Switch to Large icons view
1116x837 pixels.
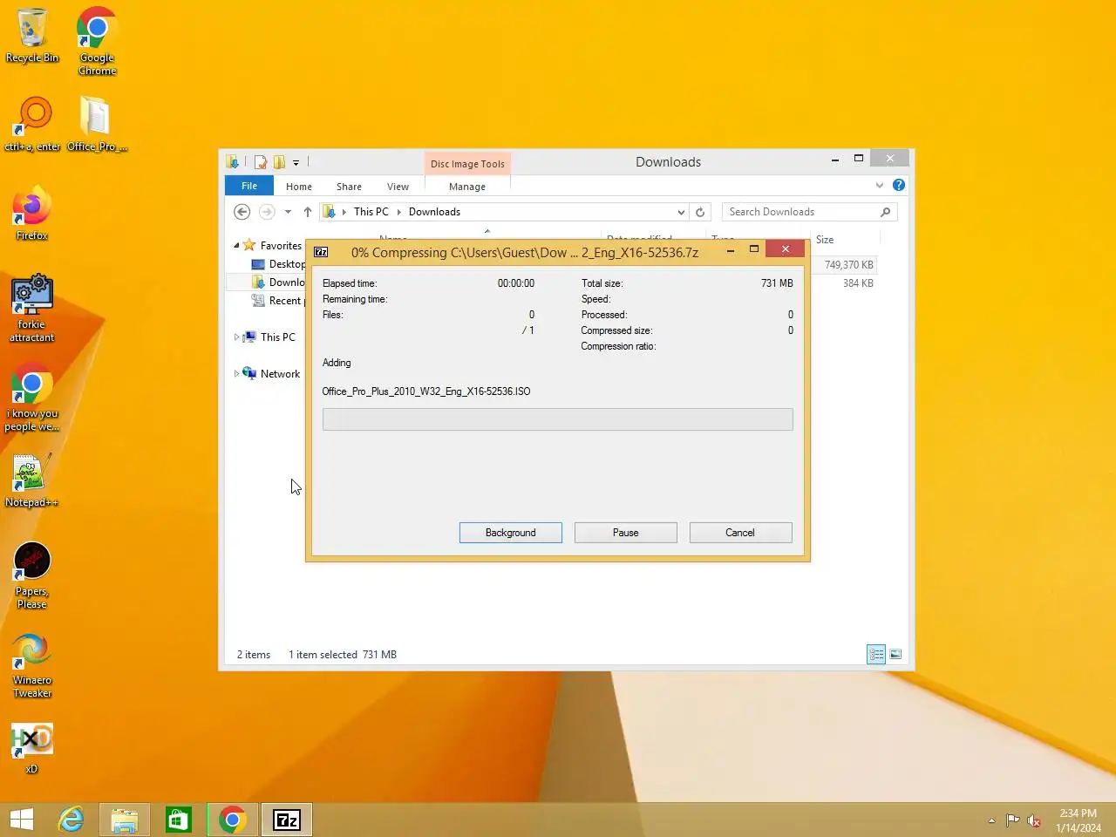pos(895,655)
